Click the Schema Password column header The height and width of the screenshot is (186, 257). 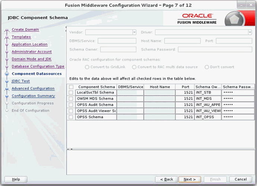pyautogui.click(x=238, y=87)
